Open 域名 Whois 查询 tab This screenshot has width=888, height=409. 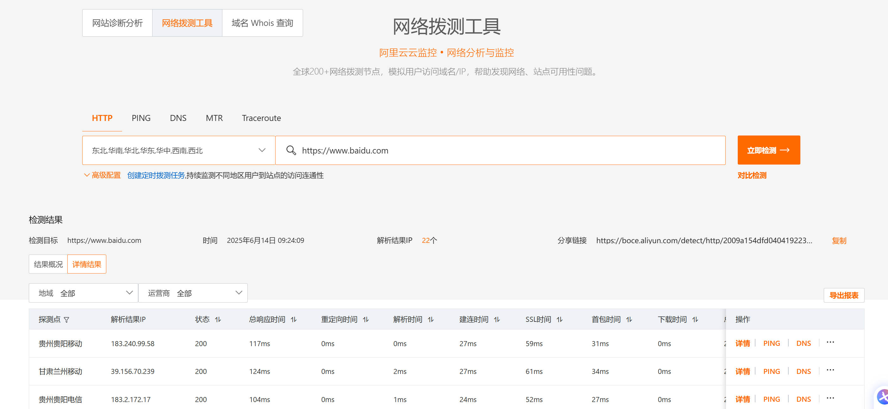pyautogui.click(x=262, y=23)
